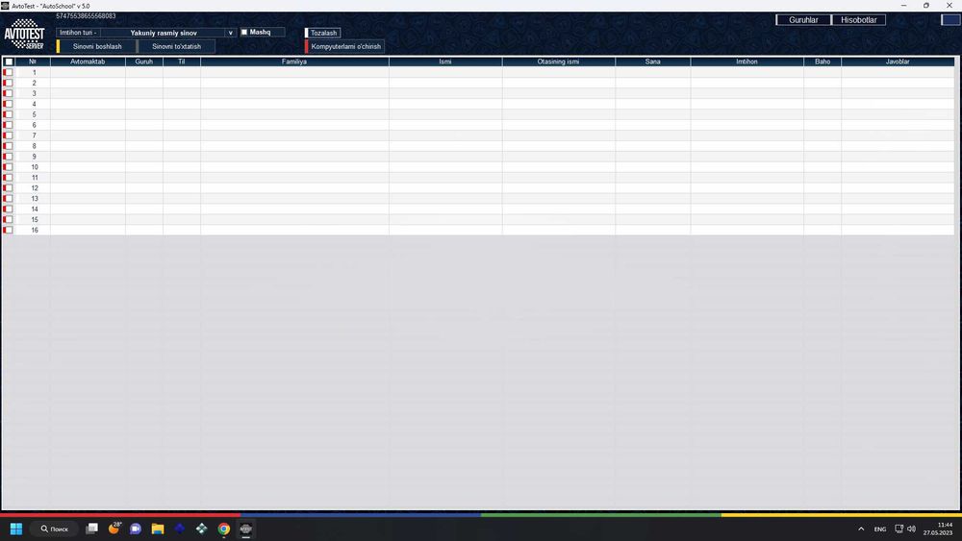Viewport: 962px width, 541px height.
Task: Click the Baho column header
Action: [823, 61]
